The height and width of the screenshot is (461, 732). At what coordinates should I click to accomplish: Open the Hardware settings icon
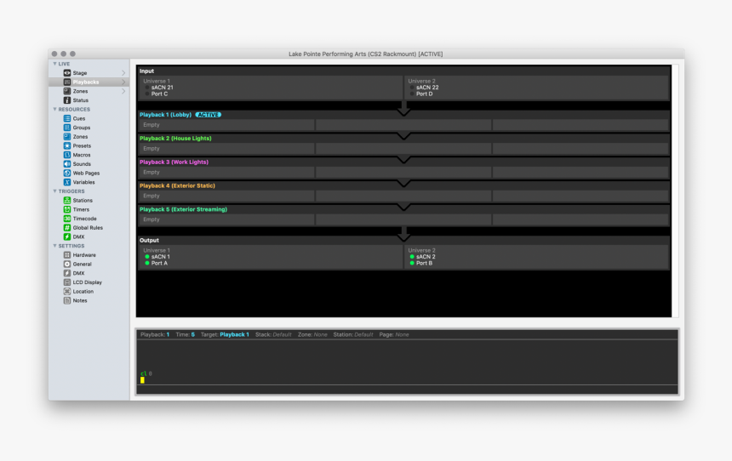67,255
